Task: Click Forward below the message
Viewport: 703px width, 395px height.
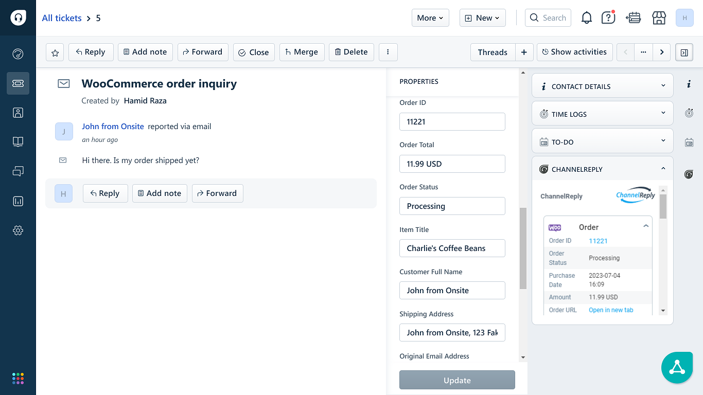Action: tap(217, 193)
